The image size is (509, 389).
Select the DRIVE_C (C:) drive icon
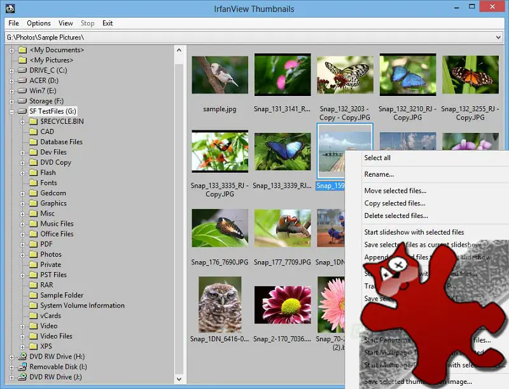click(x=22, y=71)
